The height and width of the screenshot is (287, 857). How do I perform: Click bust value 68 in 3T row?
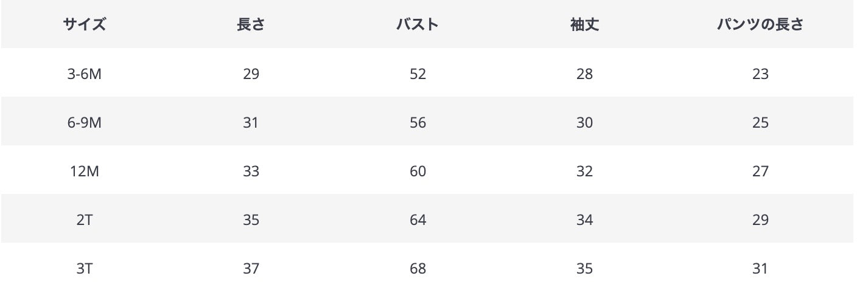(x=418, y=268)
